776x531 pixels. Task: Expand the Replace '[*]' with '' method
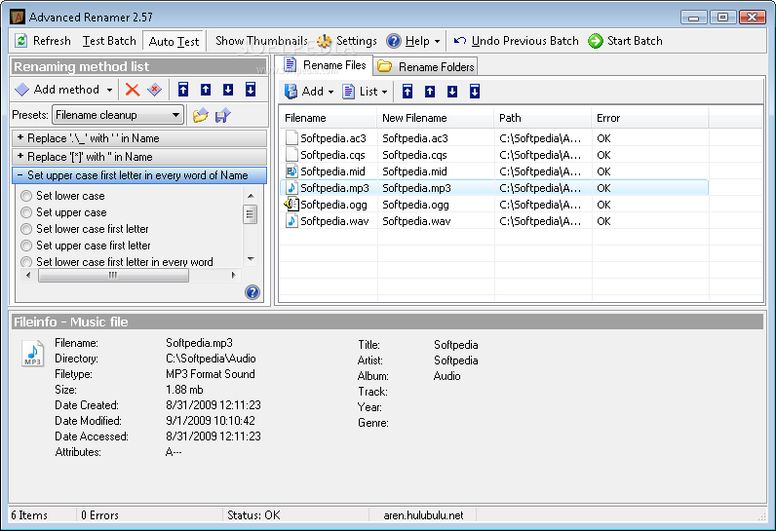coord(139,157)
